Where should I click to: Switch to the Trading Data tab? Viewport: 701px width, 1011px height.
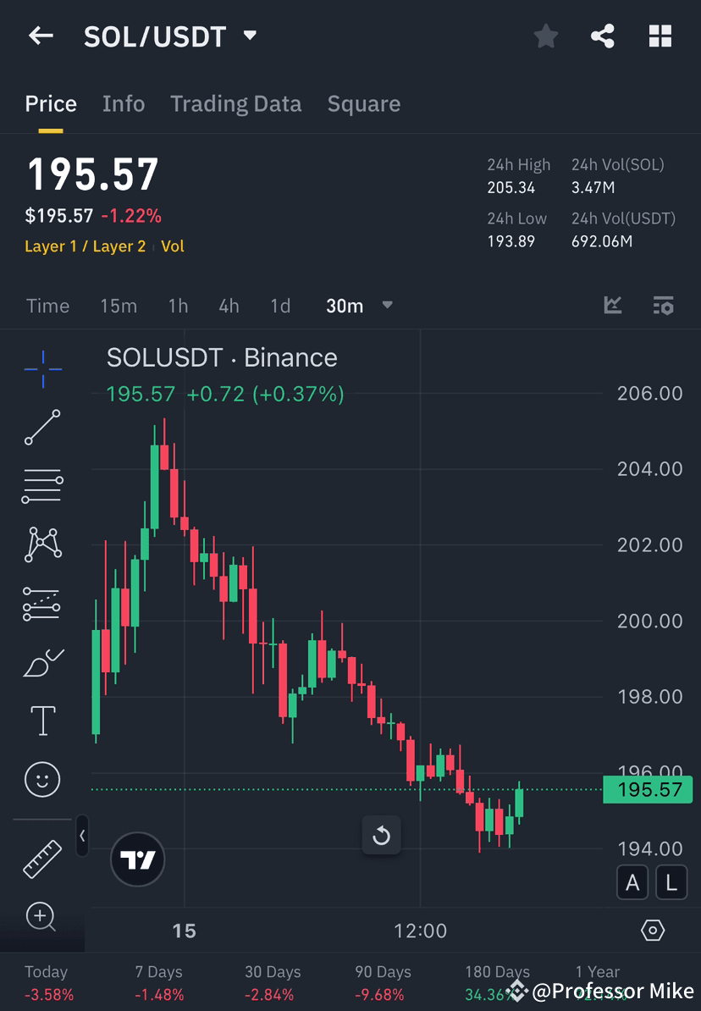[236, 103]
